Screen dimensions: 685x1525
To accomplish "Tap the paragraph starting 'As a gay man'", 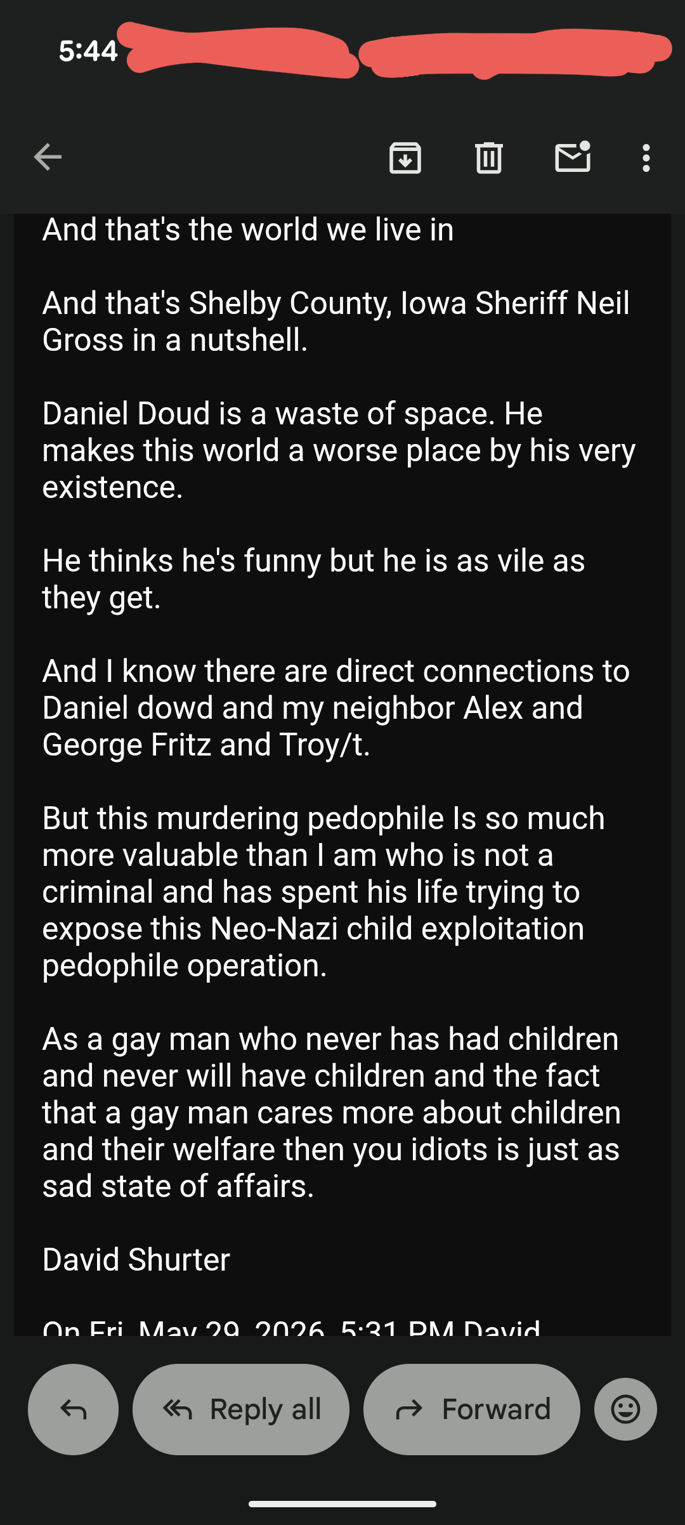I will click(x=332, y=1112).
